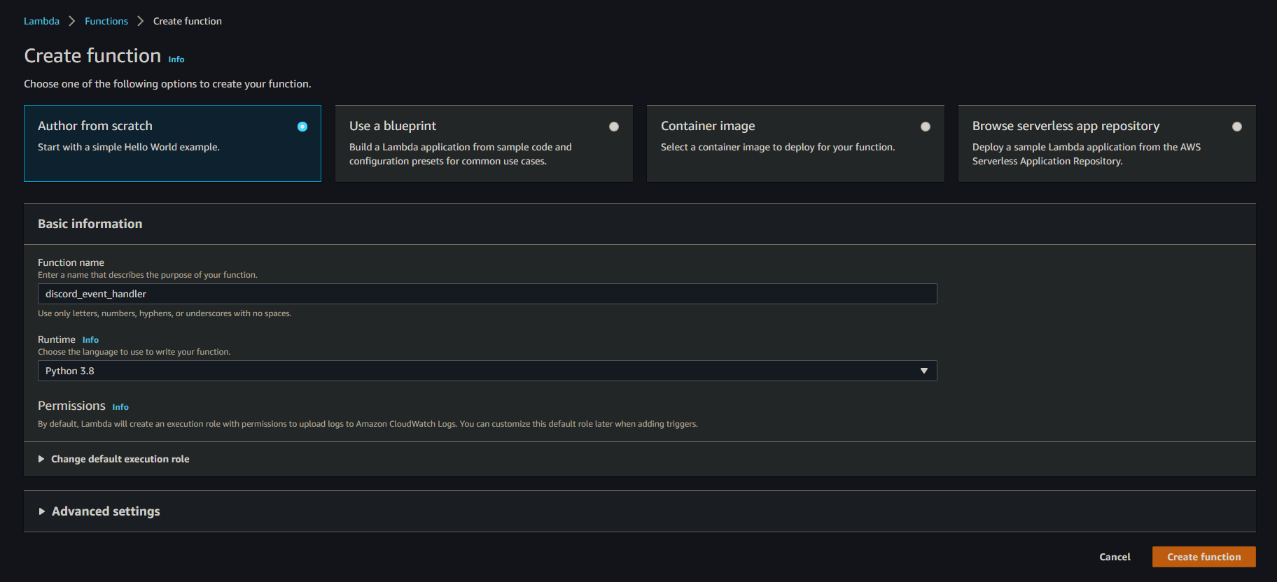
Task: Open Info link next to Create function heading
Action: click(x=176, y=59)
